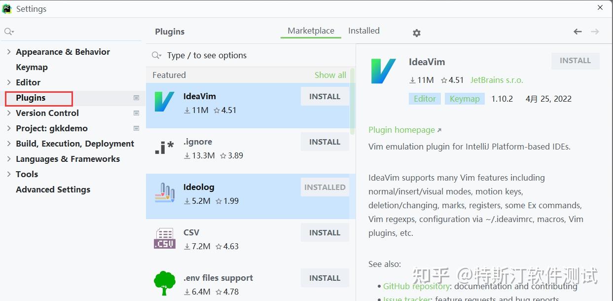
Task: Click the 13.3M downloads count
Action: [x=199, y=155]
